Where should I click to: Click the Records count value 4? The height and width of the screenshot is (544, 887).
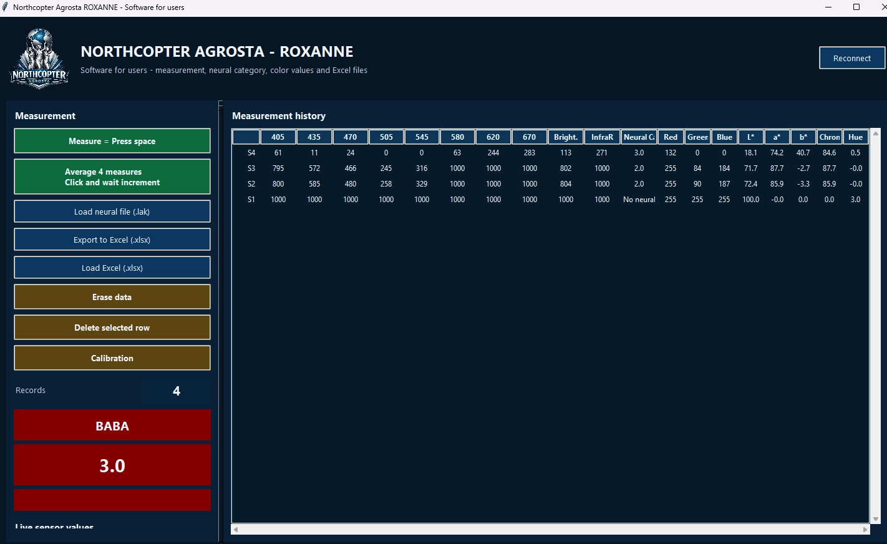click(177, 391)
